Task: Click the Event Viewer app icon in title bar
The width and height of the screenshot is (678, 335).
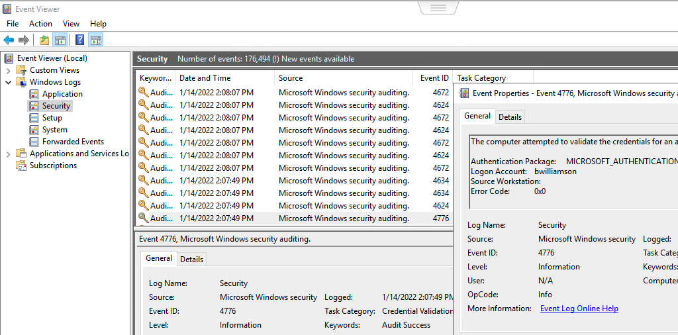Action: [7, 9]
